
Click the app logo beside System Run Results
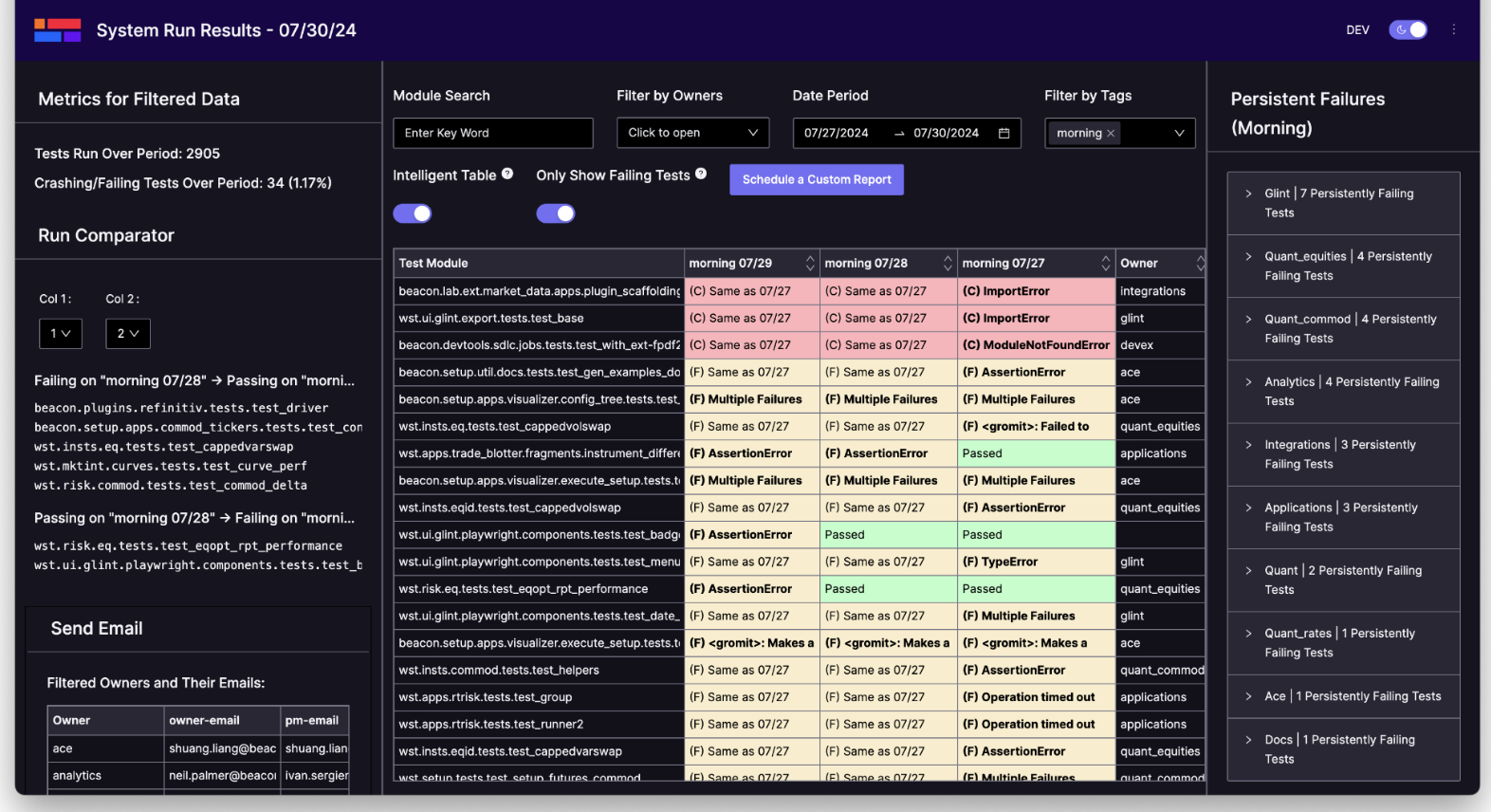(x=58, y=30)
